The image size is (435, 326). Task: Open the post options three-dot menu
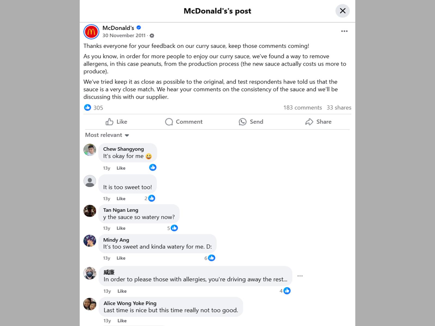(344, 31)
